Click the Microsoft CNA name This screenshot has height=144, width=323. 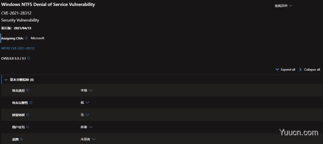[37, 38]
